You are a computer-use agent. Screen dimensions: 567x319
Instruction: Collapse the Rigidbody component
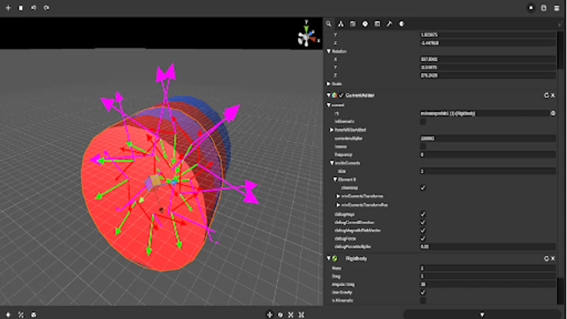[329, 258]
